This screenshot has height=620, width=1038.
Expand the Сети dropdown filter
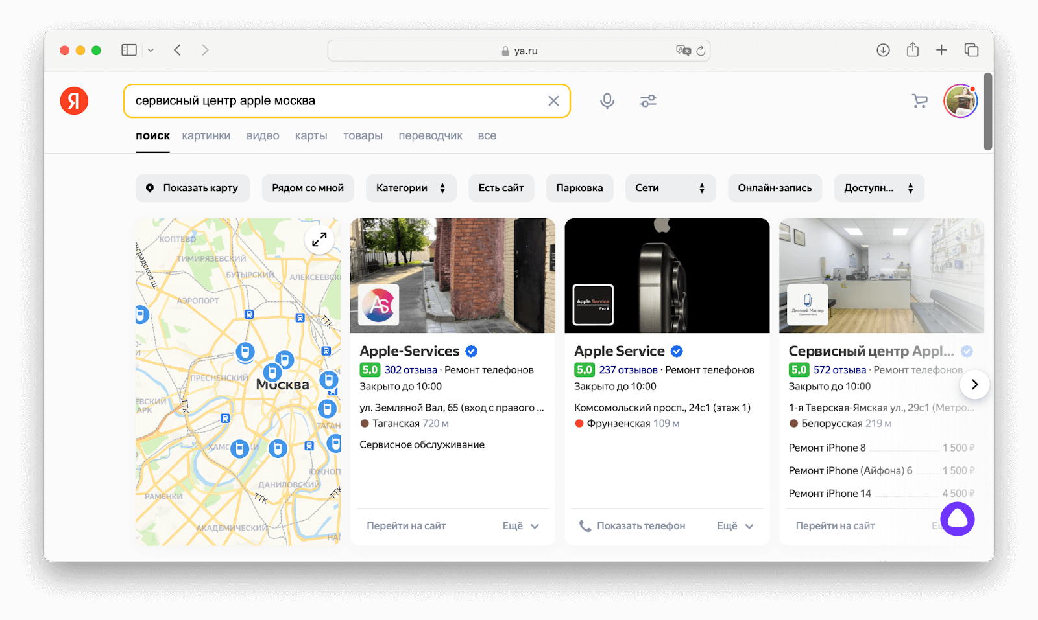click(670, 188)
